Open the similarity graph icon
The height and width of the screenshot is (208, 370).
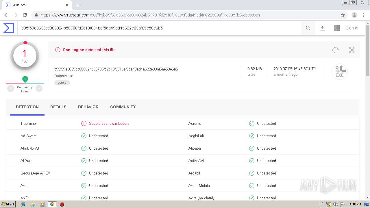pos(352,50)
